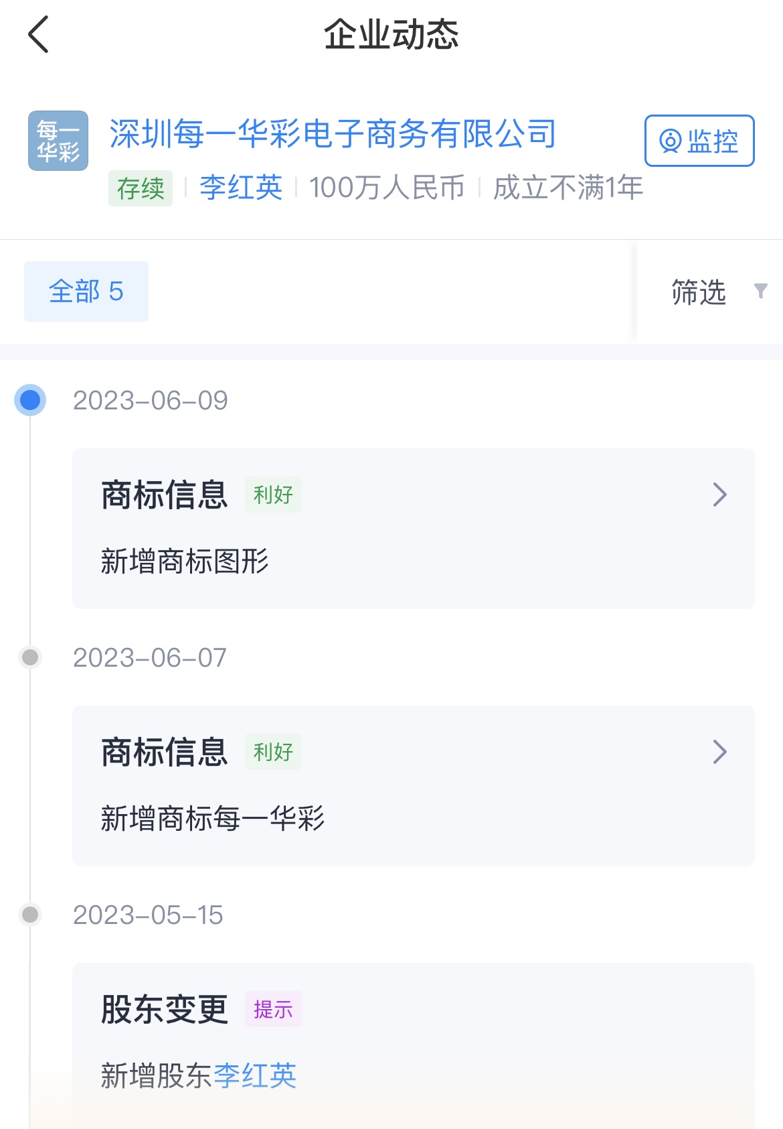The image size is (783, 1129).
Task: Click the 2023-06-07 timeline marker dot
Action: (30, 657)
